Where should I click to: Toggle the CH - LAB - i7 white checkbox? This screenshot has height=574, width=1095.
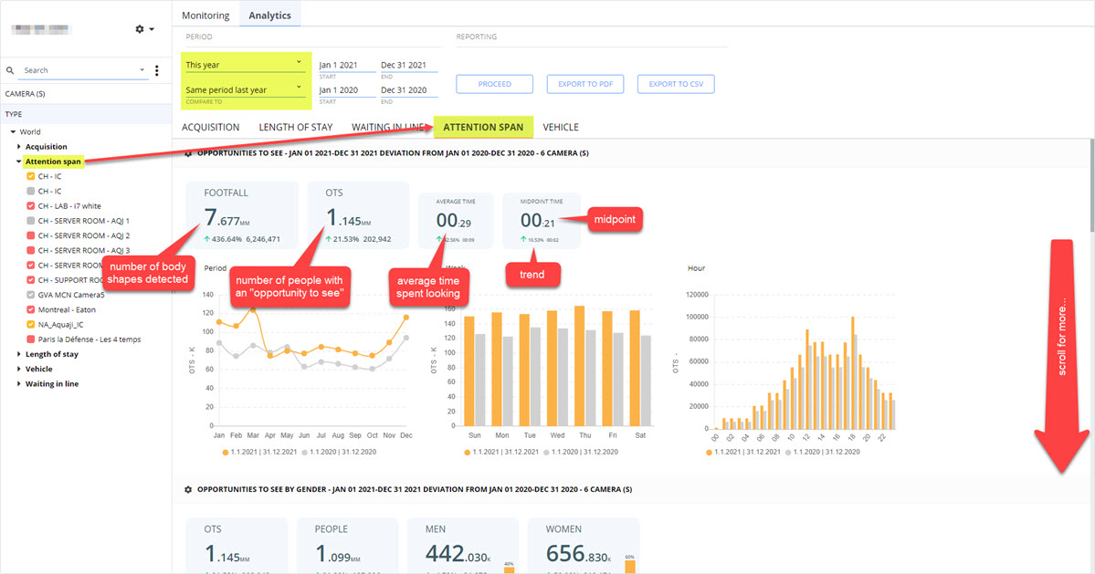point(31,205)
